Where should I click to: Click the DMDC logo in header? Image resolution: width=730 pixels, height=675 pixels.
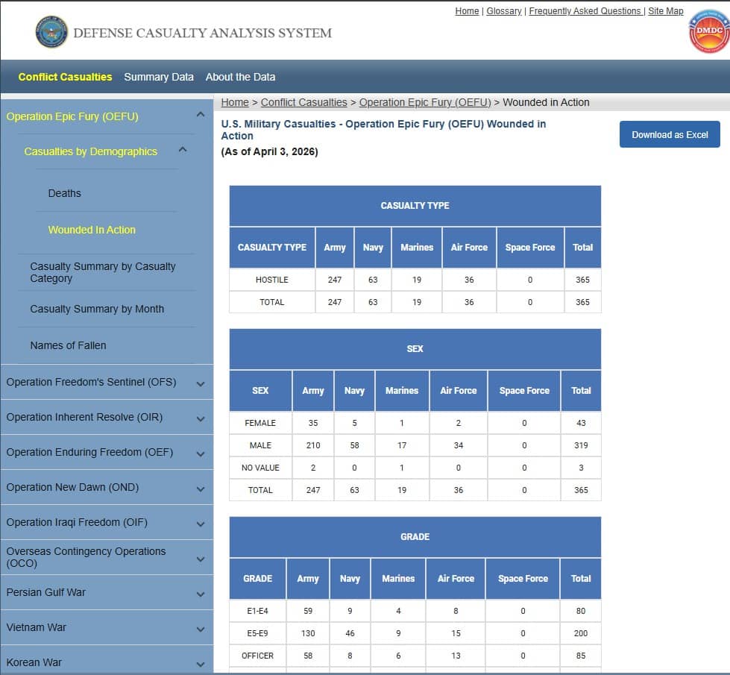click(x=708, y=31)
